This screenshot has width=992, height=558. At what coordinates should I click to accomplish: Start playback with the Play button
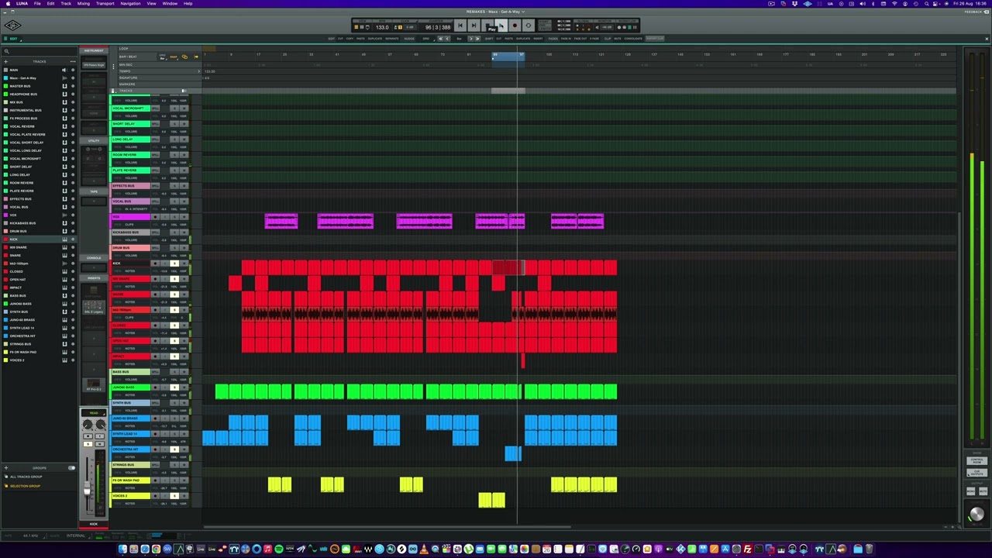(x=501, y=26)
